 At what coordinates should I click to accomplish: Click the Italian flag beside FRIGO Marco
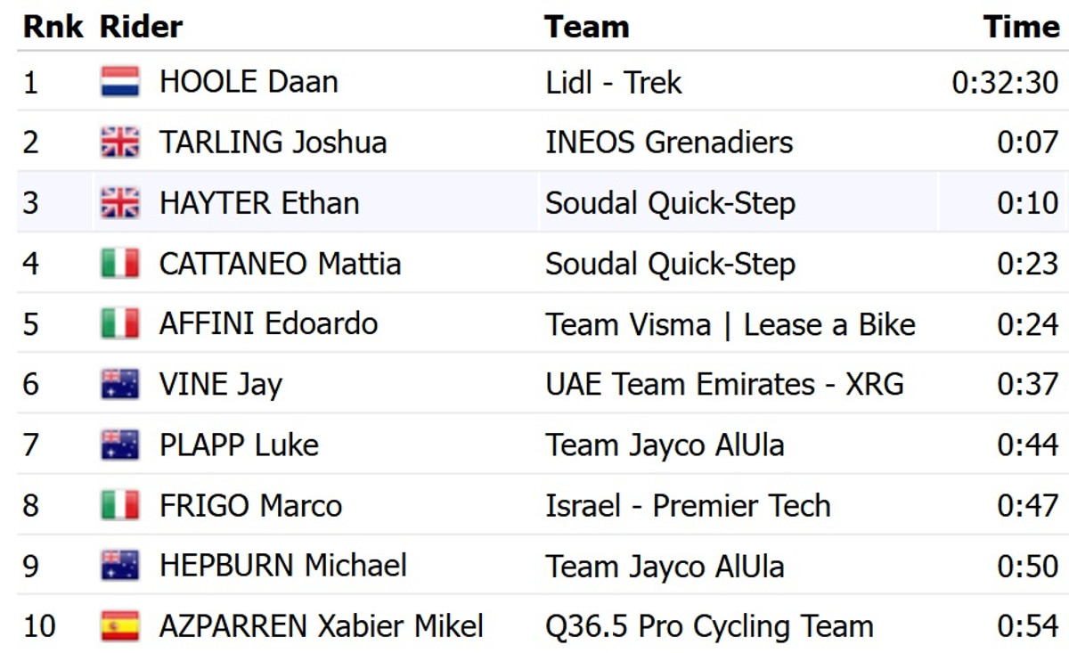[119, 505]
